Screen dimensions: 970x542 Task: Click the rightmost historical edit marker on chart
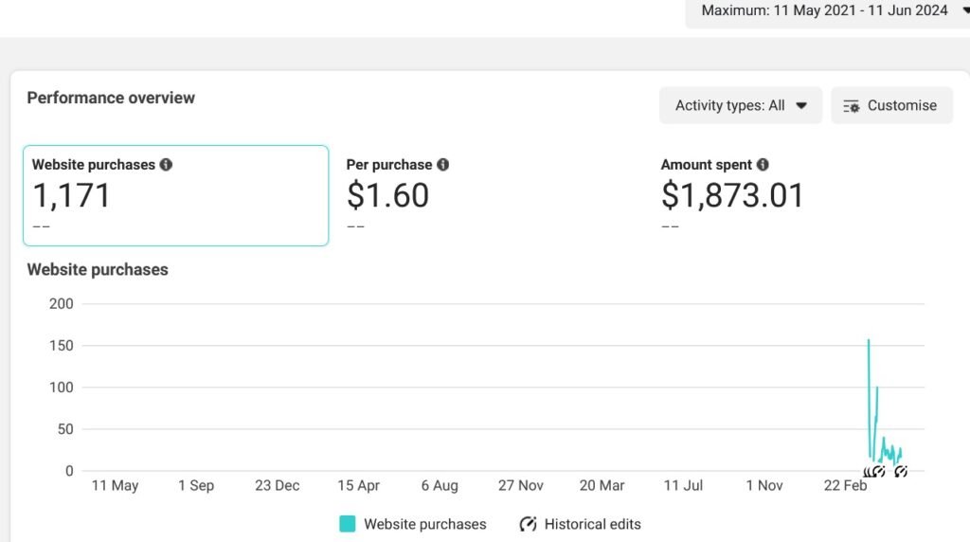901,471
